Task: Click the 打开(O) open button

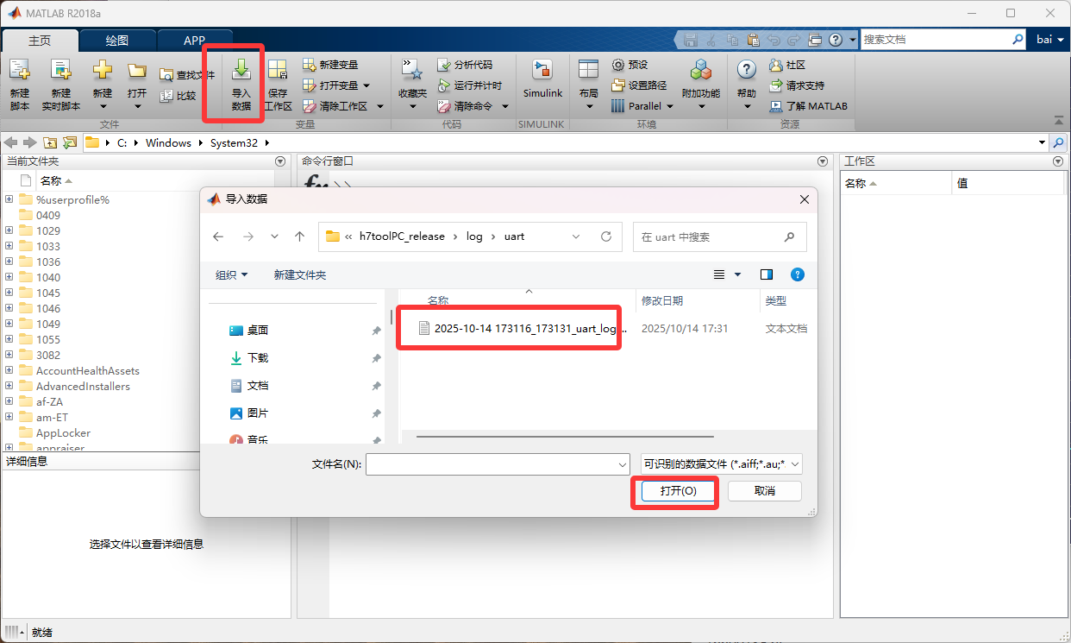Action: pos(678,490)
